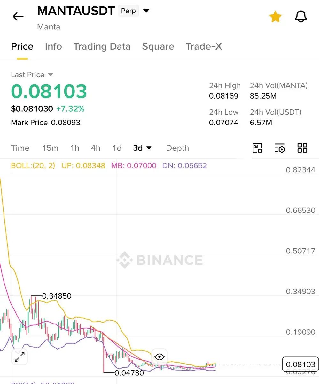Switch to the Info tab
The height and width of the screenshot is (384, 319).
pos(53,46)
